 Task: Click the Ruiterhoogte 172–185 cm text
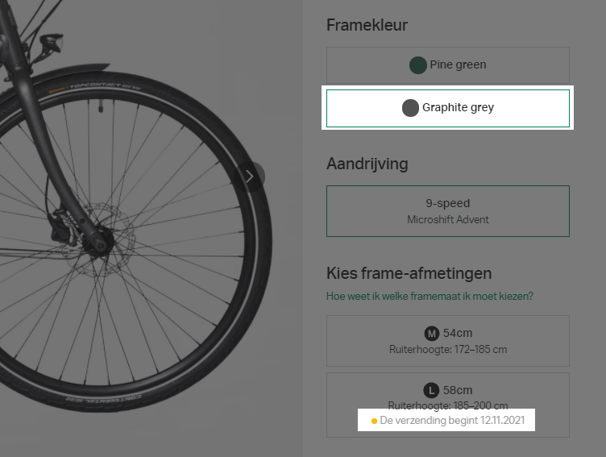(x=447, y=350)
